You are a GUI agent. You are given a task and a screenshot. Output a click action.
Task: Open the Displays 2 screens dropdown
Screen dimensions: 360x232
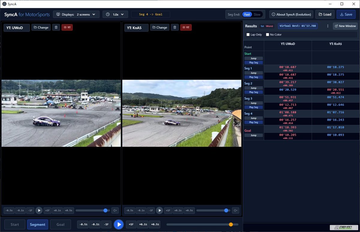(x=76, y=14)
